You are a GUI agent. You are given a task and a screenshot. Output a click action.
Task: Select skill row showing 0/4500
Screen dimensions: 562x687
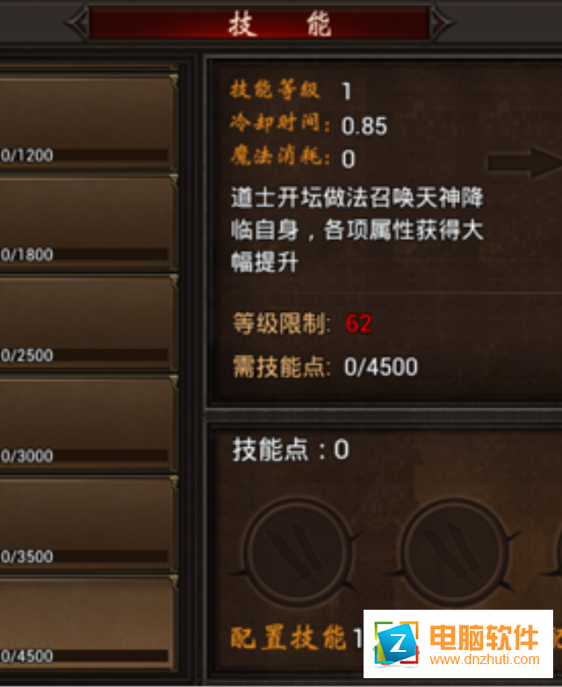88,623
